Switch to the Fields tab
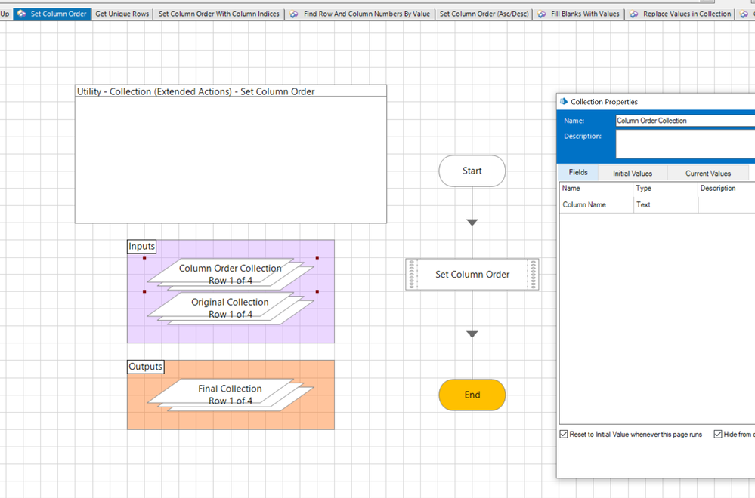The width and height of the screenshot is (755, 498). [x=578, y=172]
